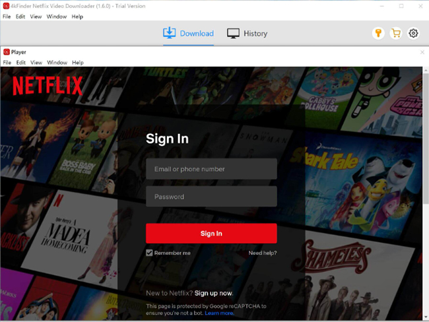Open the register key icon
The image size is (429, 322).
coord(378,34)
